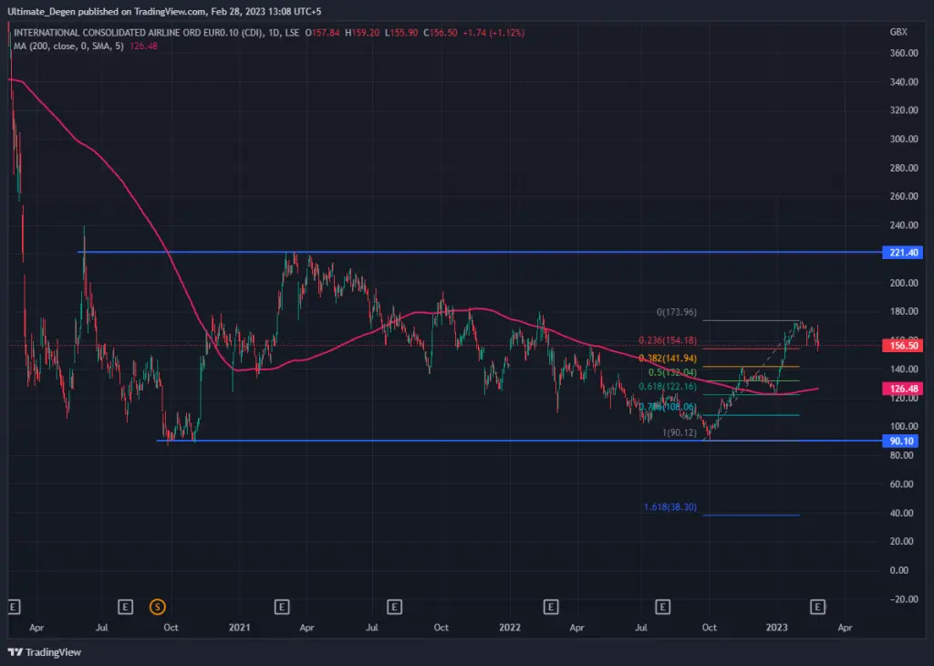Select the Fib extension 1.618(38.30) label

coord(670,507)
